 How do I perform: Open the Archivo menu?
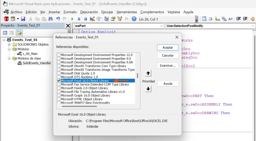click(x=16, y=12)
